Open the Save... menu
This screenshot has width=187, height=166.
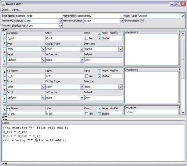coord(16,10)
